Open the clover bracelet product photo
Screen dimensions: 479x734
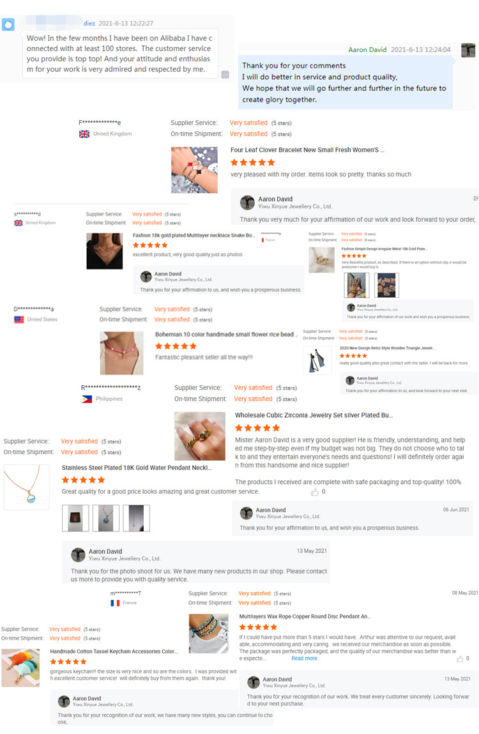point(194,170)
